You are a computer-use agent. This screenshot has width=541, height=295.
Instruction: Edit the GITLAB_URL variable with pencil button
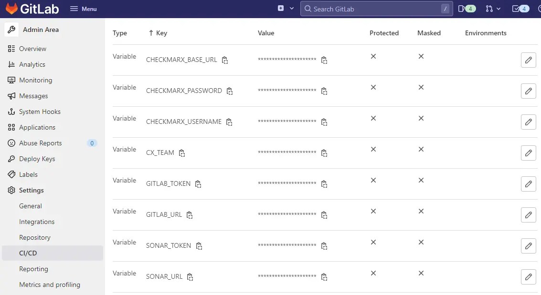coord(528,215)
